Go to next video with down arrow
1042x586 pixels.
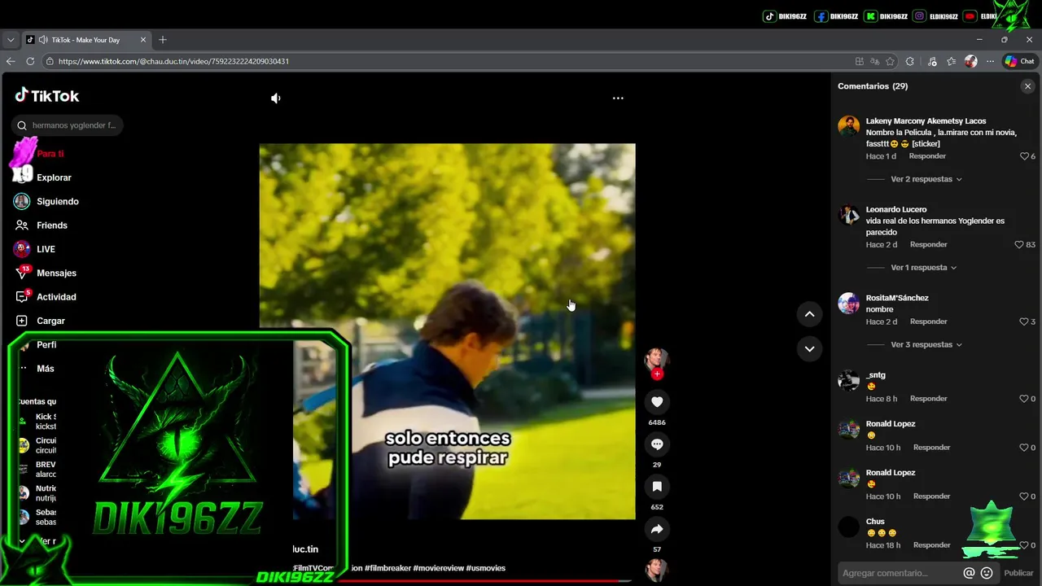coord(809,348)
